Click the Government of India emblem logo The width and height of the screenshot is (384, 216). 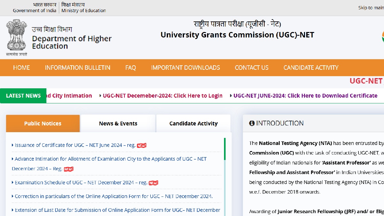point(16,37)
